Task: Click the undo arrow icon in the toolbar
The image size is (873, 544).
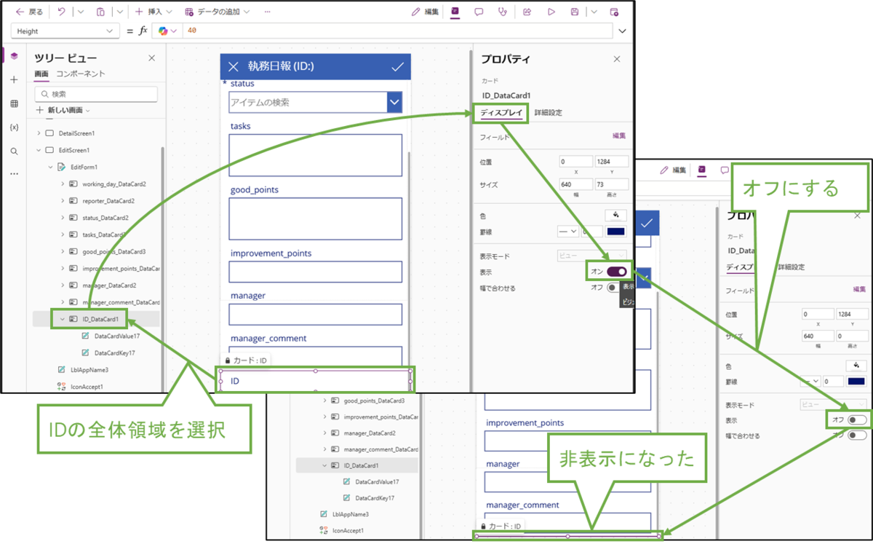Action: point(62,12)
